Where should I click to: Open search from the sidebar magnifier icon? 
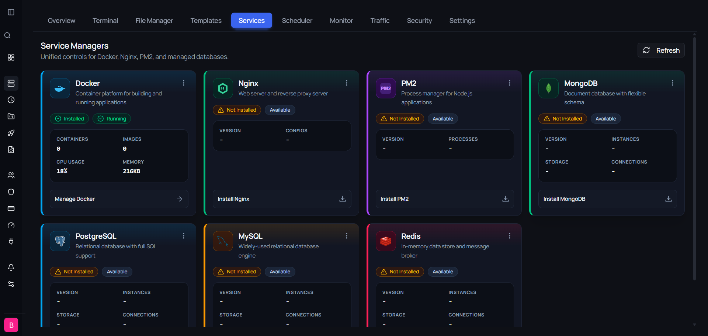click(7, 35)
